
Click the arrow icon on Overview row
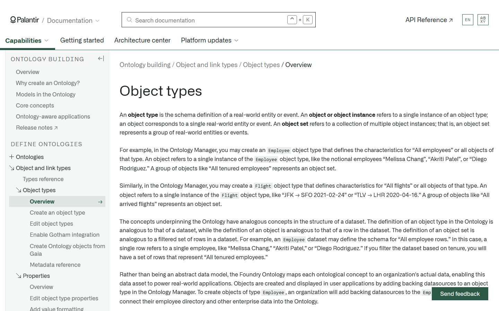coord(100,202)
